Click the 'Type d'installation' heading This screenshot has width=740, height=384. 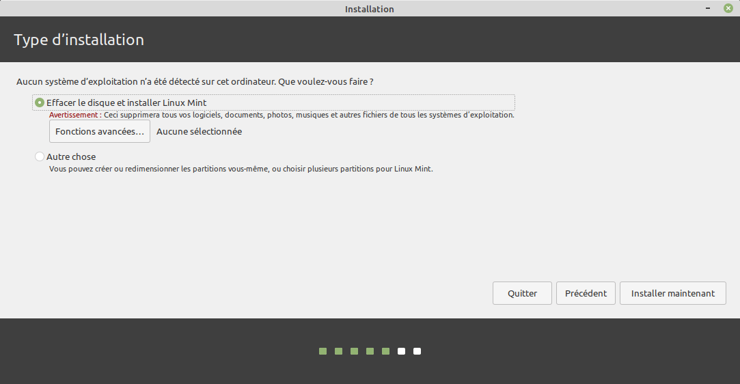[79, 40]
